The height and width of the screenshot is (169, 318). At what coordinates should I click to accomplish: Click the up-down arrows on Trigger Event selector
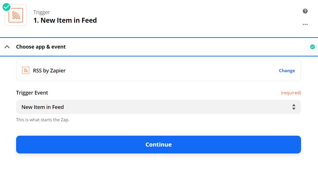294,107
